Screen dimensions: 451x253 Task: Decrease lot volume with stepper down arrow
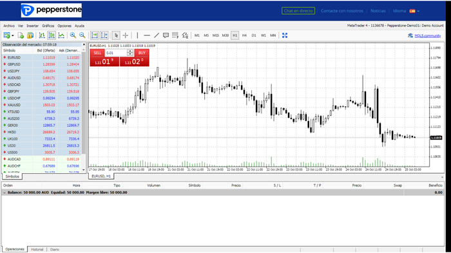point(130,54)
